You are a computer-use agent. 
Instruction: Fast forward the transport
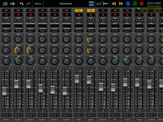coord(121,4)
